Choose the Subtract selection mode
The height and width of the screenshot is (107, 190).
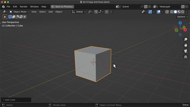coord(17,17)
